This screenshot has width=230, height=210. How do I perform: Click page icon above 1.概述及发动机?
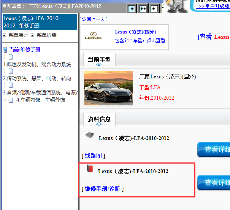click(x=11, y=57)
